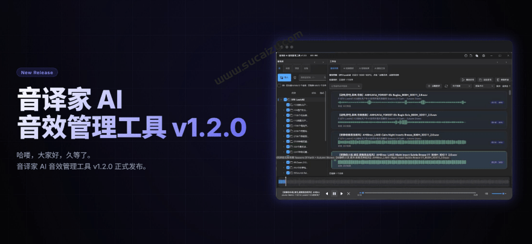Click the results list vertical scrollbar thumb

click(x=510, y=93)
